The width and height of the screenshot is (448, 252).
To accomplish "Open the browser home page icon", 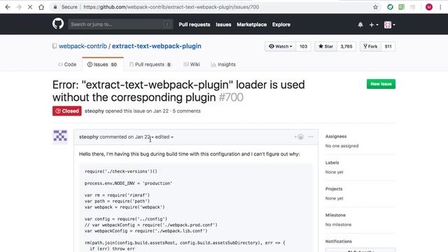I will (x=41, y=7).
